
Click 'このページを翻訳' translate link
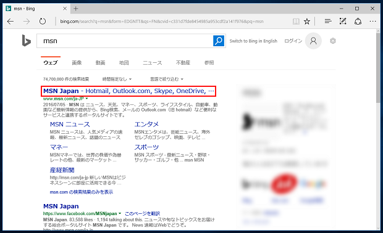coord(142,213)
